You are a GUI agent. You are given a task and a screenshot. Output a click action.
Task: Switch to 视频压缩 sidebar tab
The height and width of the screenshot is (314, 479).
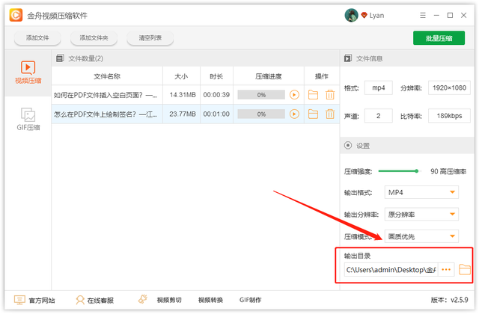[28, 73]
